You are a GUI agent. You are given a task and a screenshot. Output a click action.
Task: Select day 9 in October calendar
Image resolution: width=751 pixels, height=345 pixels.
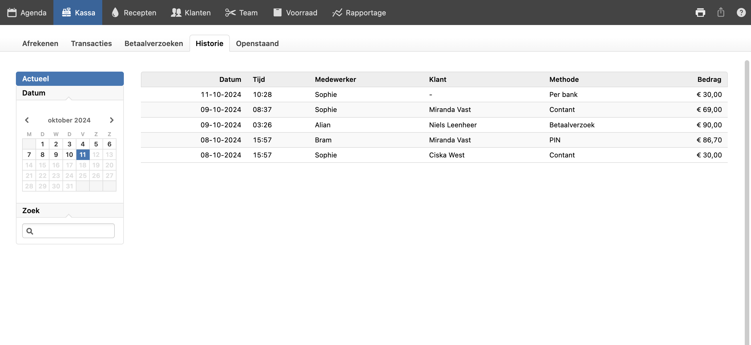pyautogui.click(x=56, y=155)
